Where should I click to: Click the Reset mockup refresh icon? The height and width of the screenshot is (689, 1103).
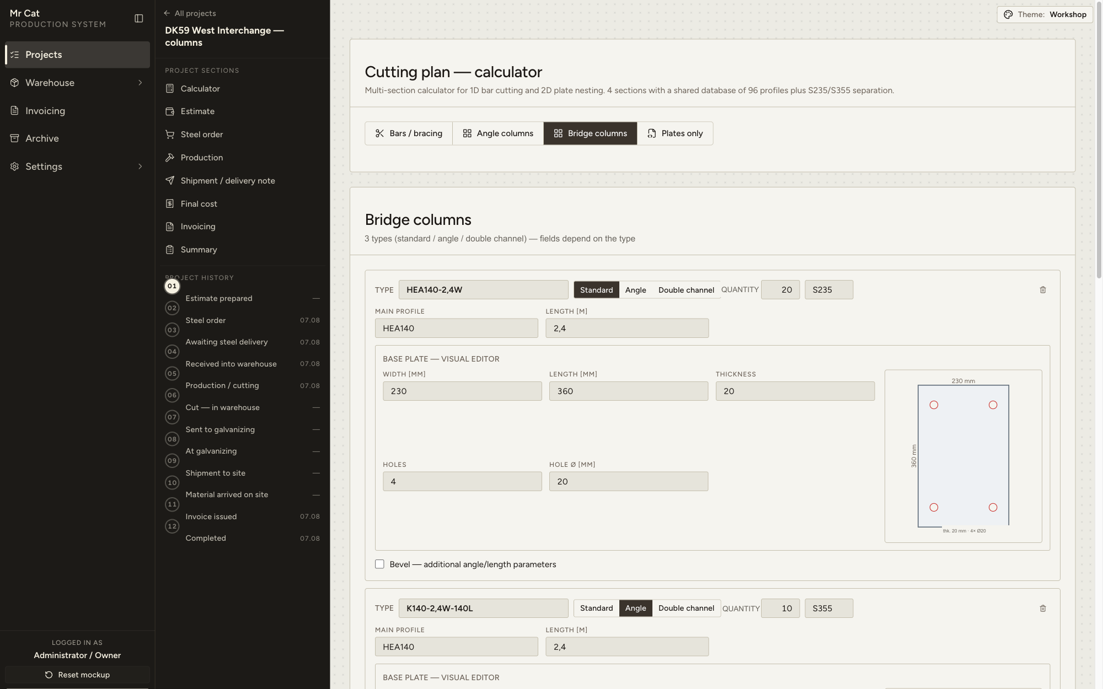(x=49, y=675)
